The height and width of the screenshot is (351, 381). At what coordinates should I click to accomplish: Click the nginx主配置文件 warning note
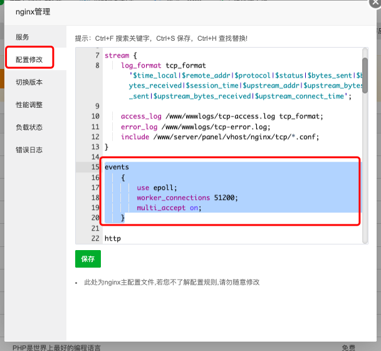172,282
